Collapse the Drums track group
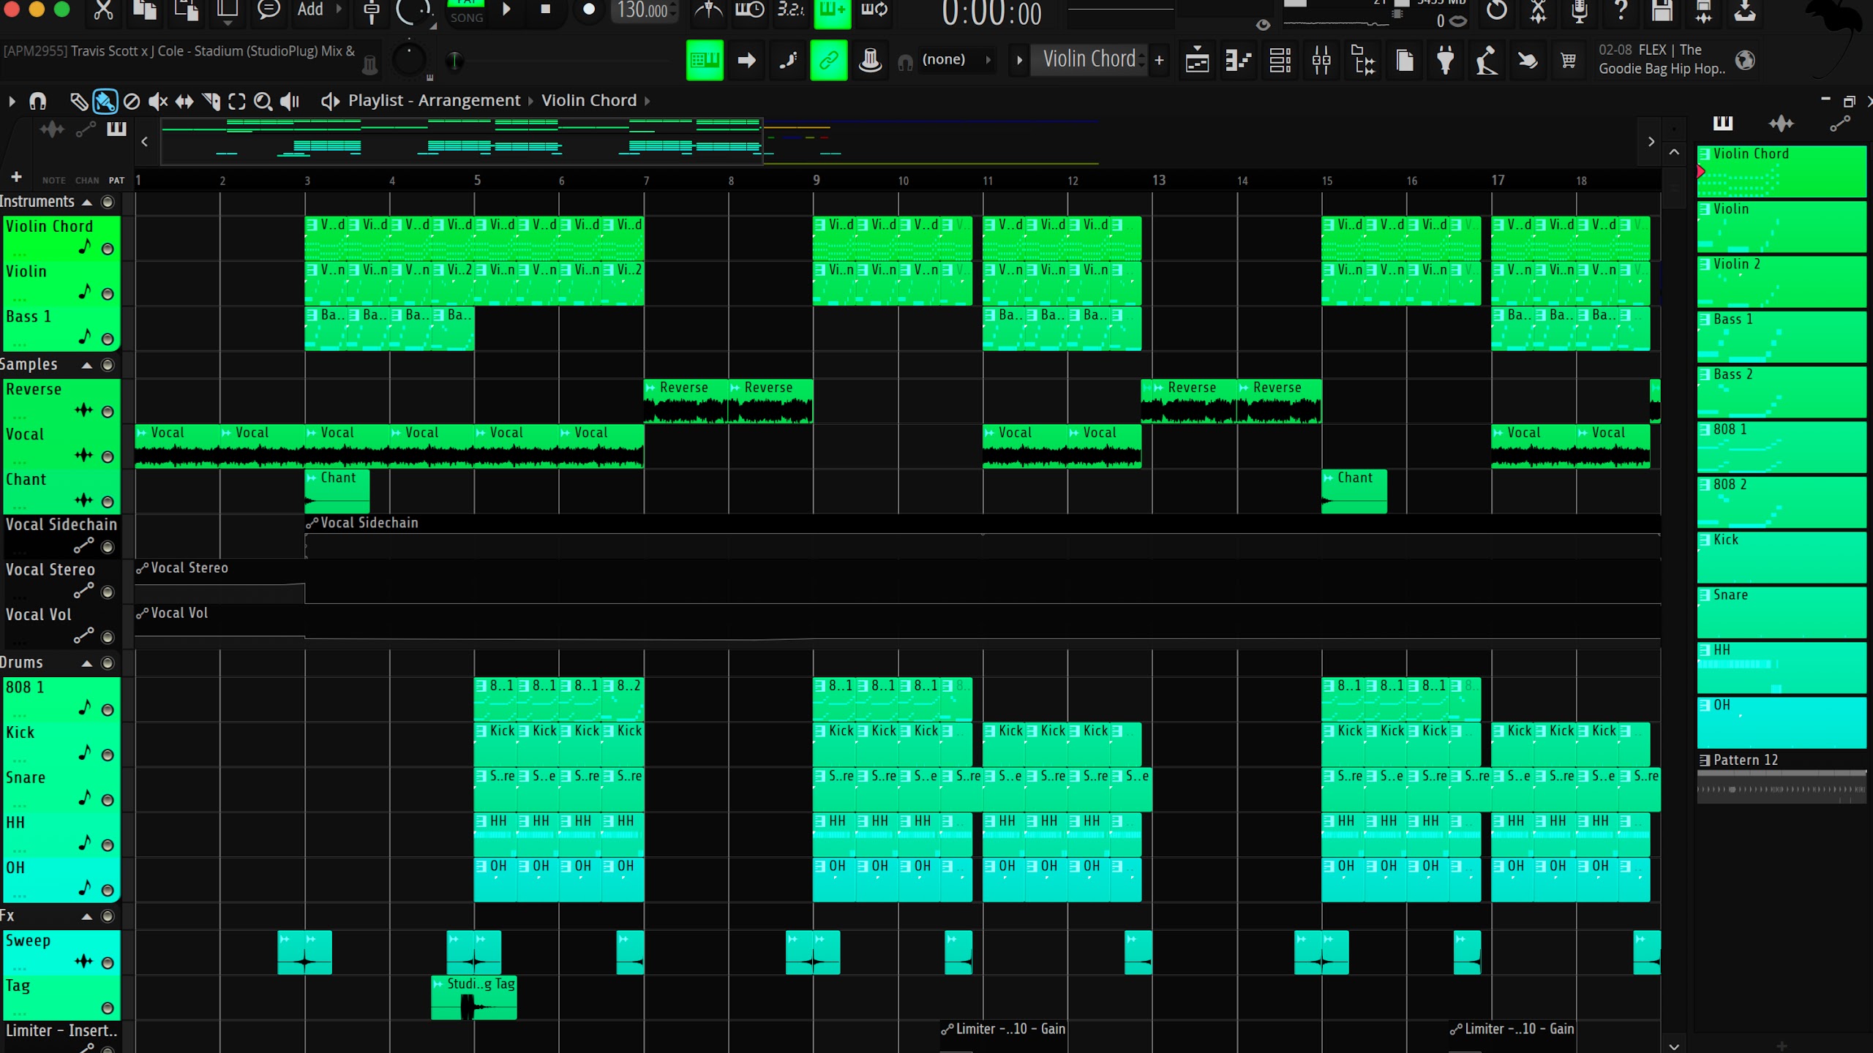Image resolution: width=1873 pixels, height=1053 pixels. pos(87,664)
